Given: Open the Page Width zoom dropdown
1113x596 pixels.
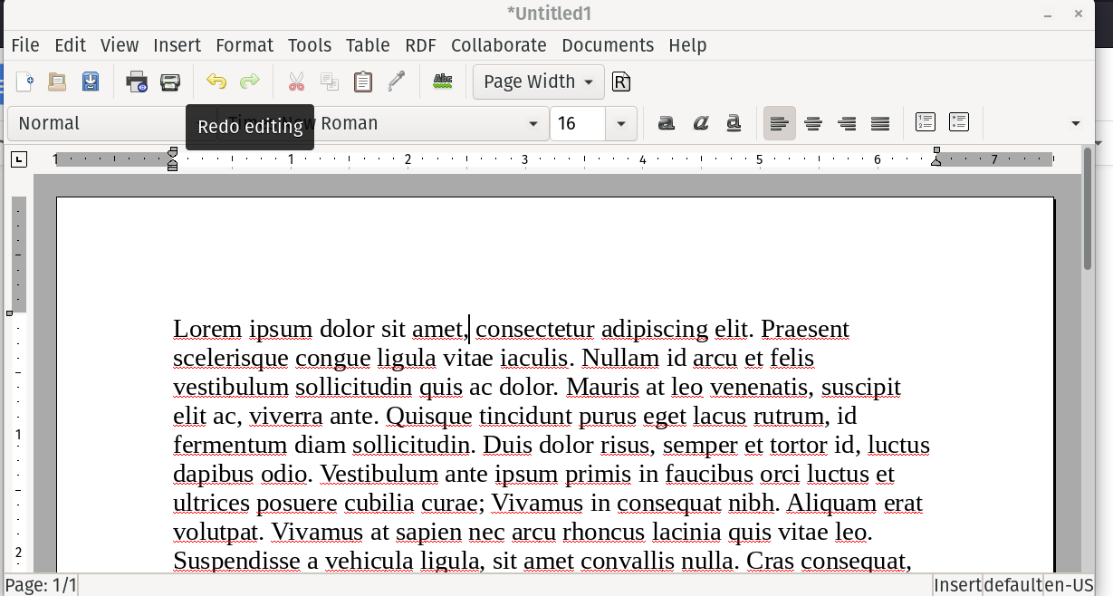Looking at the screenshot, I should coord(539,82).
